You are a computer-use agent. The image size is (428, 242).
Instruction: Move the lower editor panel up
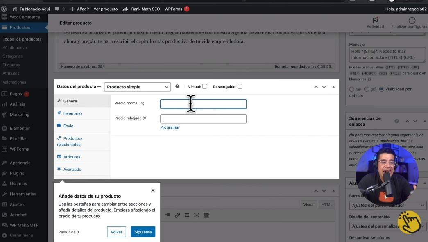point(316,191)
